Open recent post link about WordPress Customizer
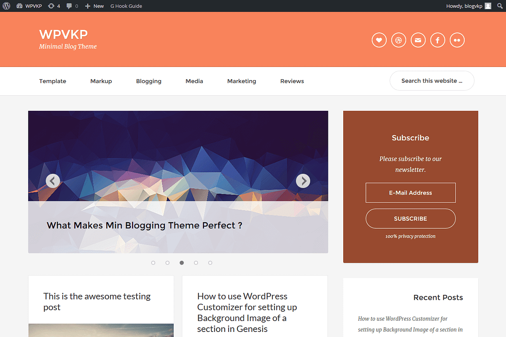Image resolution: width=506 pixels, height=337 pixels. tap(410, 324)
